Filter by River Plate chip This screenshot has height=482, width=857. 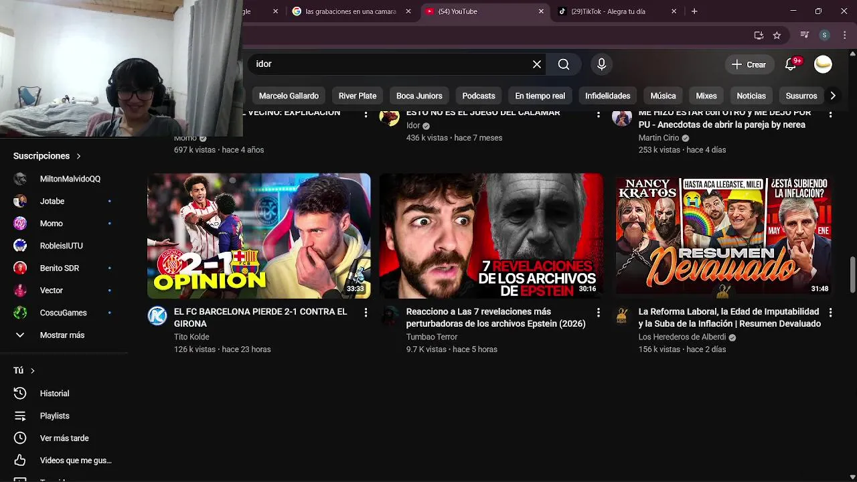pyautogui.click(x=358, y=96)
